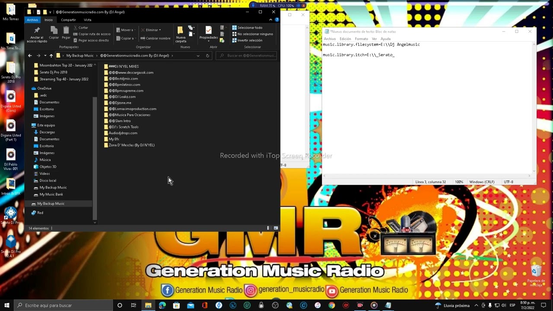
Task: Go up one folder level arrow
Action: click(51, 55)
